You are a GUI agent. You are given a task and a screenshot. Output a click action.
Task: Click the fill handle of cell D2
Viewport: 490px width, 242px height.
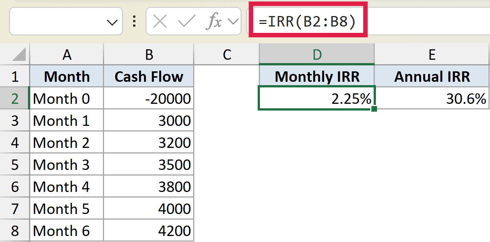[x=374, y=109]
